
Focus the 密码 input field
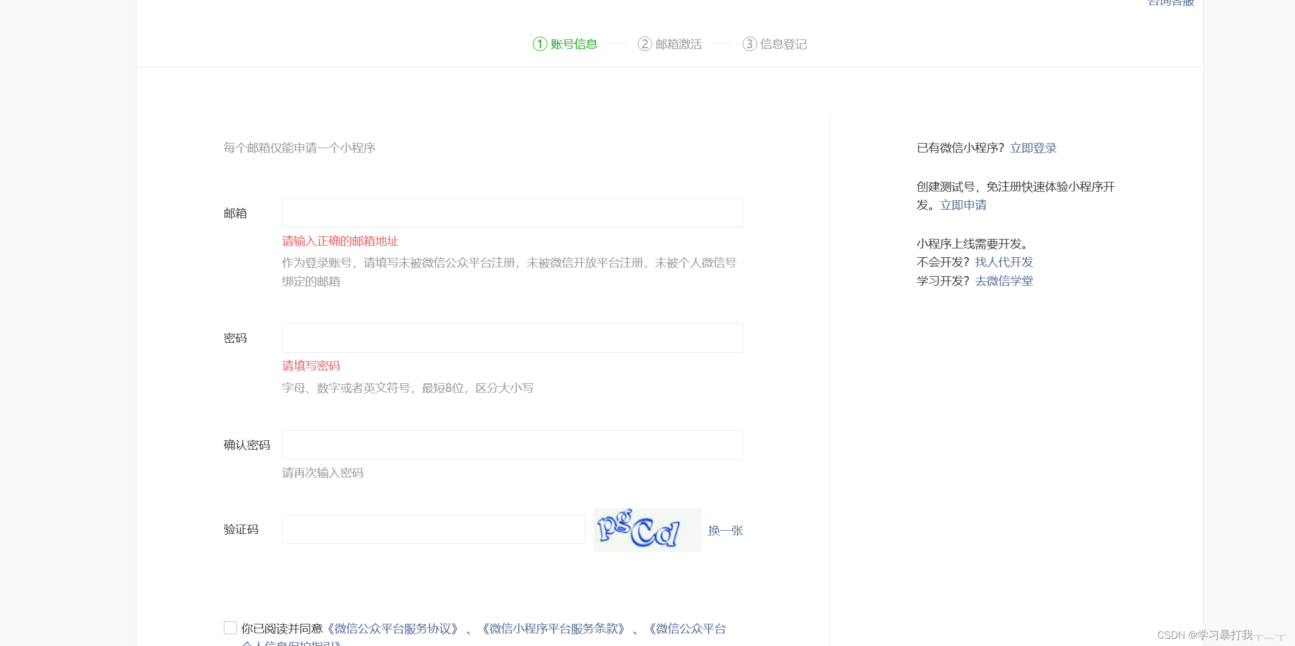click(x=512, y=338)
